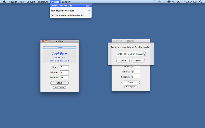Viewport: 205px width, 128px height.
Task: Click the '0h 4m 16s' duration text
Action: [x=59, y=58]
